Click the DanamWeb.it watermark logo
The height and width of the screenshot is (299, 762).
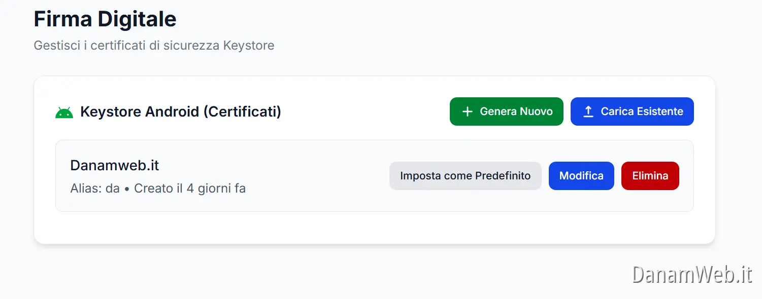tap(691, 275)
